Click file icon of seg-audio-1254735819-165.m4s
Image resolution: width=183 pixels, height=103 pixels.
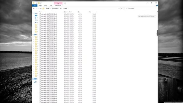tap(40, 24)
